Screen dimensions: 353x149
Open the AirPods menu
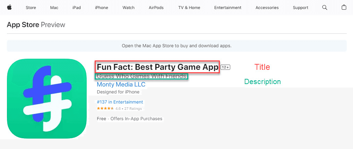coord(156,8)
